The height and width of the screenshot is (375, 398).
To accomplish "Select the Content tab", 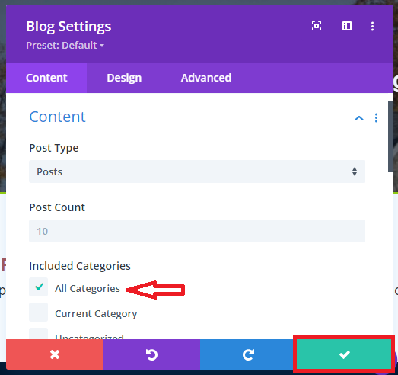I will [x=46, y=78].
